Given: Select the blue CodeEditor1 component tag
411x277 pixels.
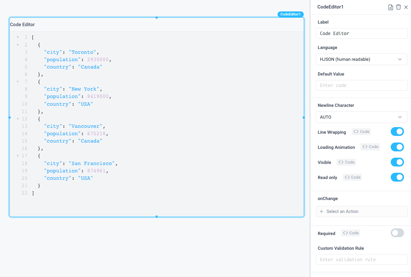Looking at the screenshot, I should pyautogui.click(x=290, y=14).
